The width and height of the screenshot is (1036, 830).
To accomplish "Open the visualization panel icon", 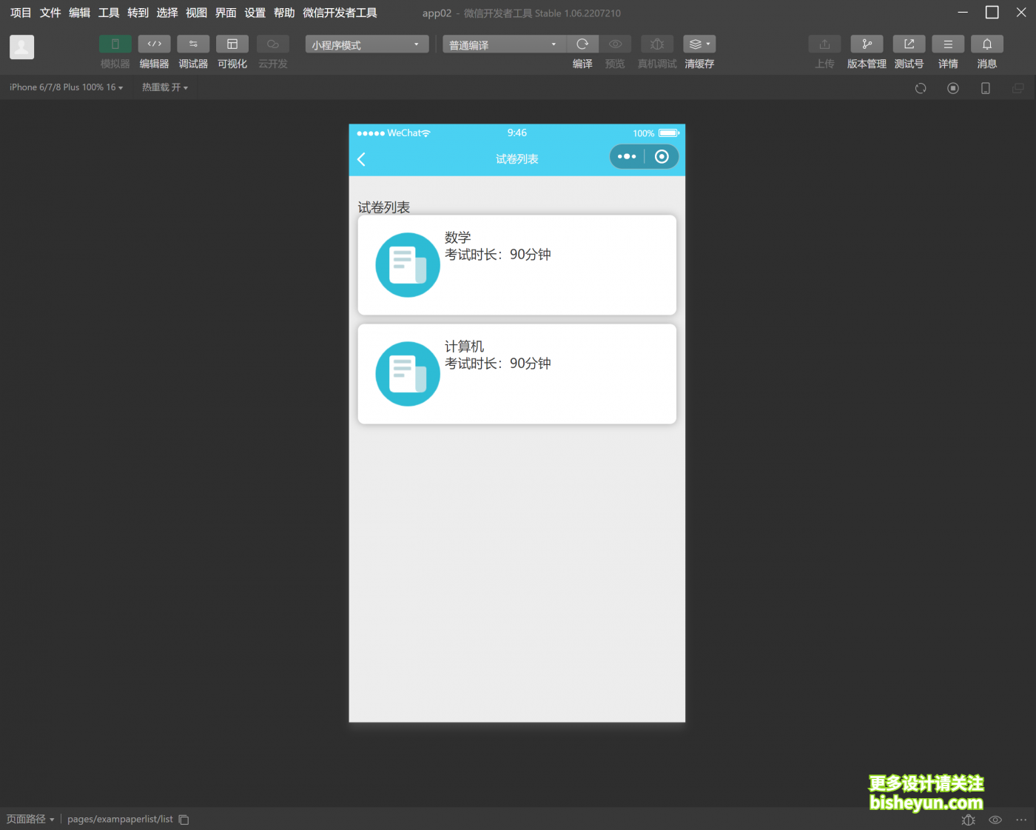I will [x=232, y=44].
